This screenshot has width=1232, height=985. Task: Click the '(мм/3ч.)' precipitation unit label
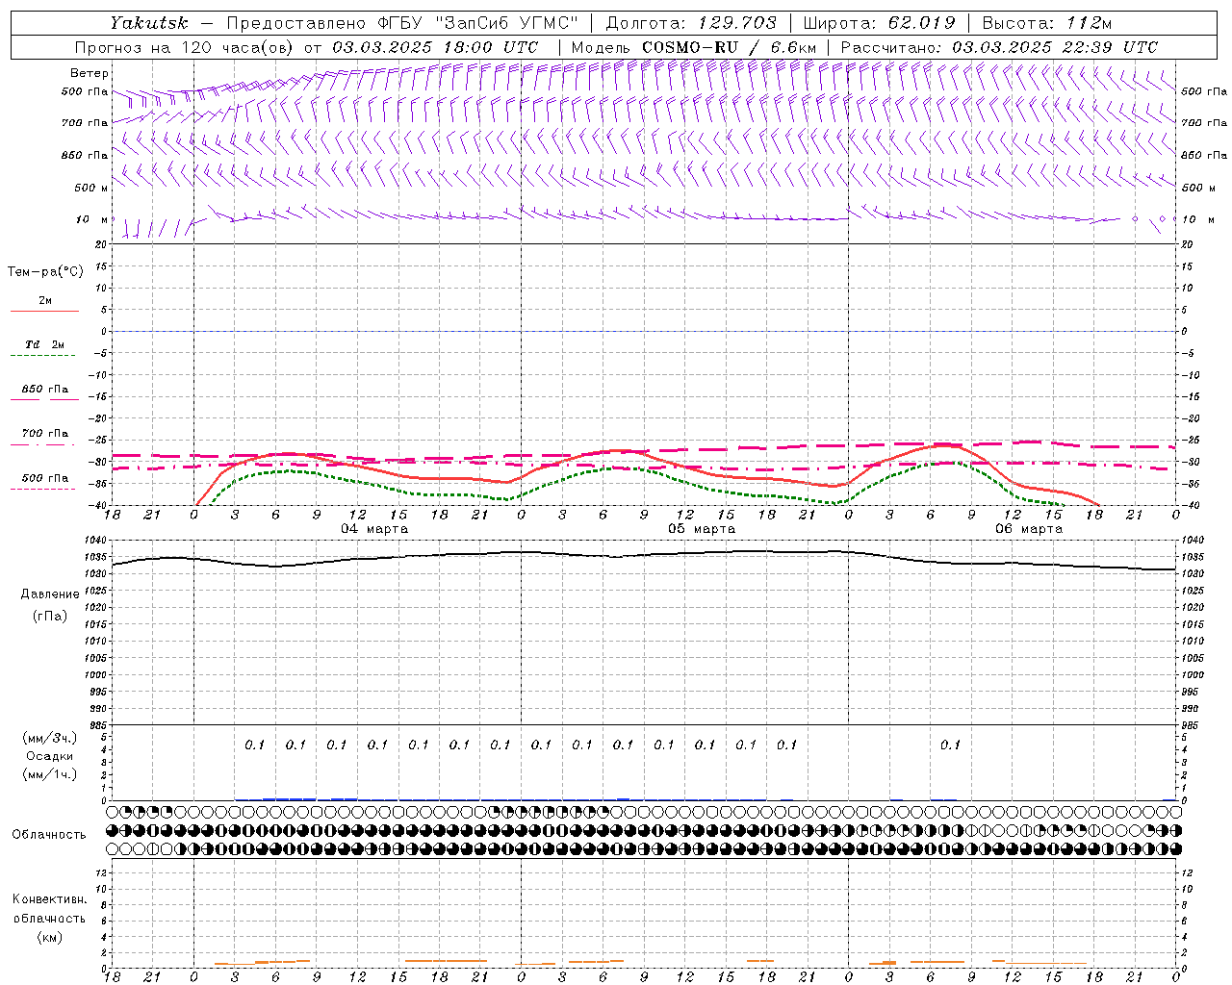(x=50, y=738)
